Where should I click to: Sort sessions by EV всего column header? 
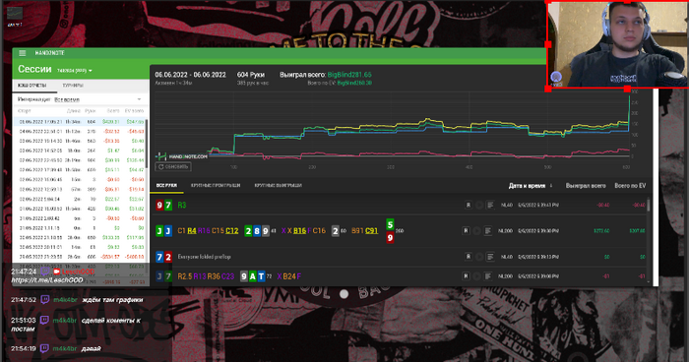point(134,111)
